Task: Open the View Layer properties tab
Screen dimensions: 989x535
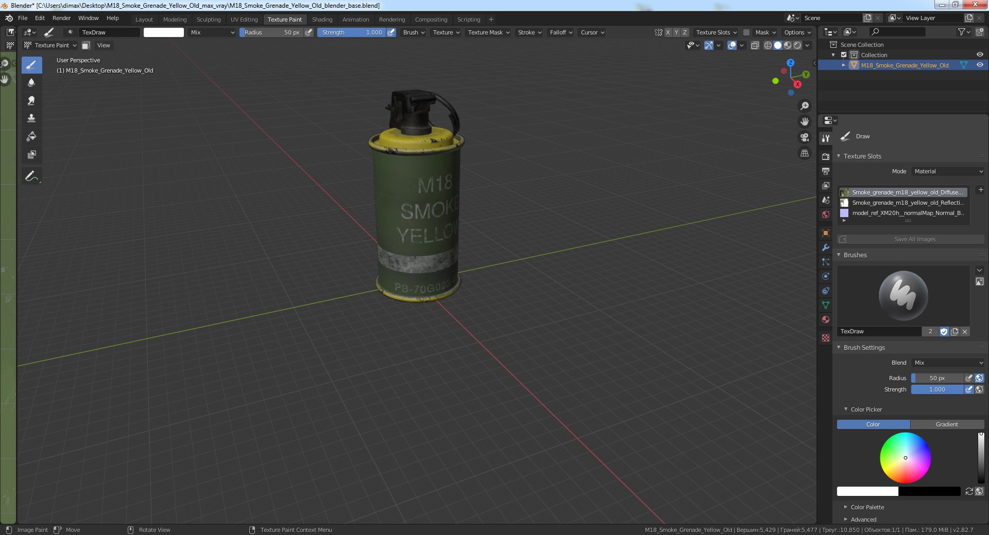Action: pos(826,185)
